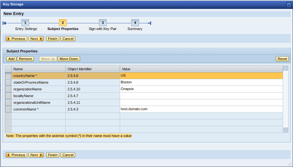This screenshot has height=167, width=293.
Task: Select the commonName row selector
Action: [8, 109]
